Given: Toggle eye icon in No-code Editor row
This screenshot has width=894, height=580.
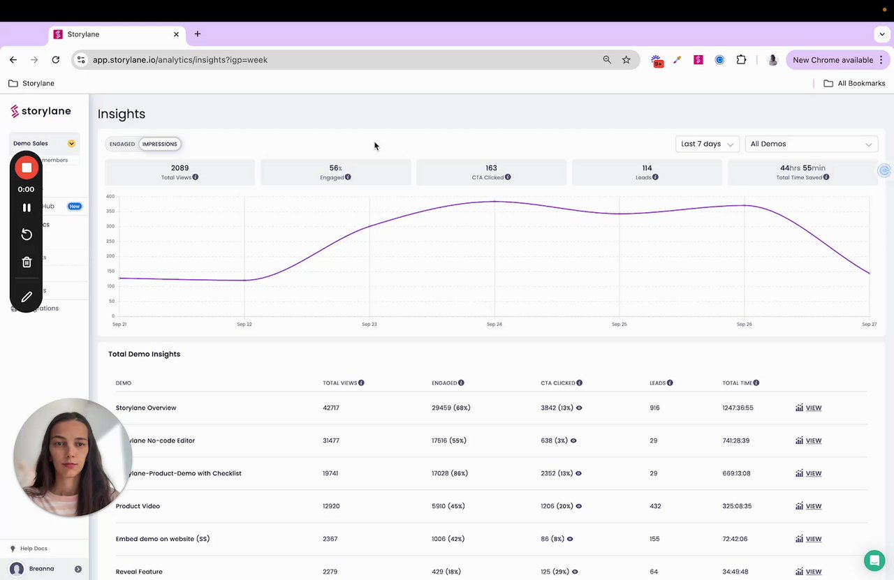Looking at the screenshot, I should 573,440.
